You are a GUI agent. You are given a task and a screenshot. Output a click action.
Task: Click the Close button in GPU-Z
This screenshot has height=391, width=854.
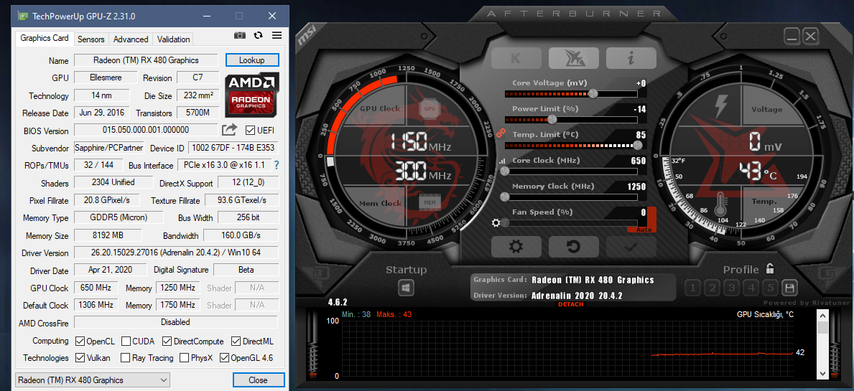[x=258, y=380]
